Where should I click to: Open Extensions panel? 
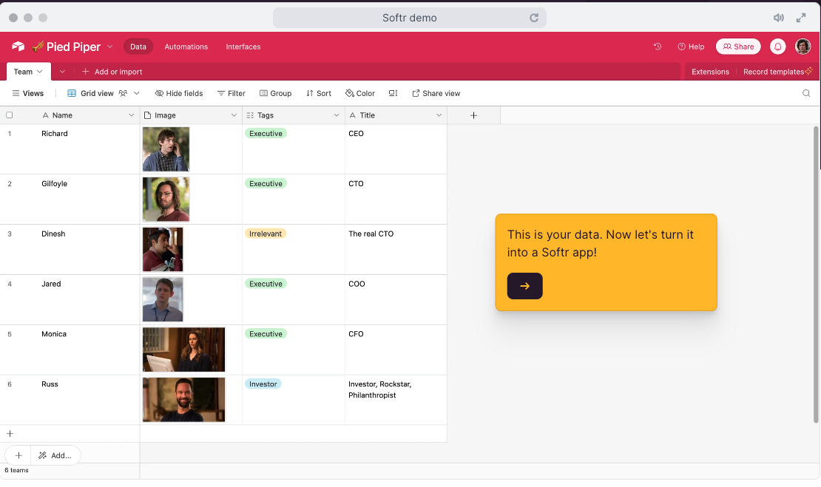710,72
